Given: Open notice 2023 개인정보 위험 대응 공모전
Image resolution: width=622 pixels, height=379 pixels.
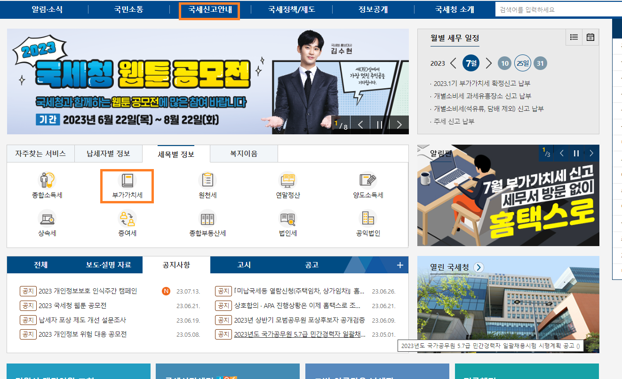Looking at the screenshot, I should (82, 334).
